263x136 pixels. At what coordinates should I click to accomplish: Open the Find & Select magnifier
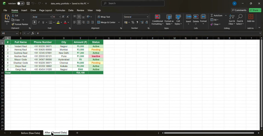tap(240, 20)
